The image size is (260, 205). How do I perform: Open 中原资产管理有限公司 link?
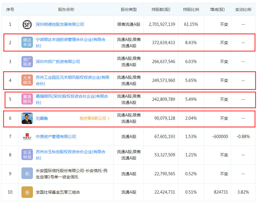[56, 137]
